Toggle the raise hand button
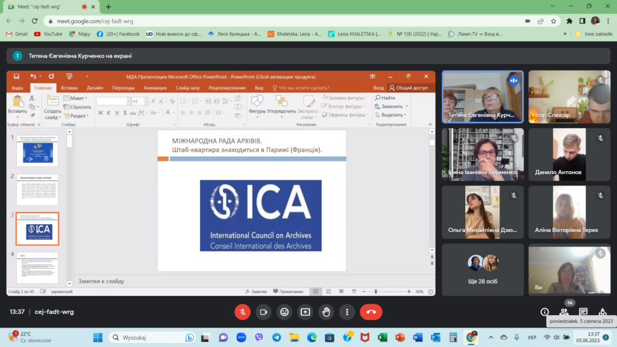This screenshot has width=617, height=347. [x=326, y=311]
